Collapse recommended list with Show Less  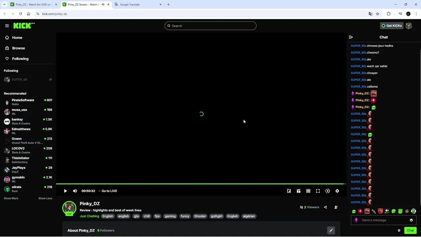pyautogui.click(x=45, y=198)
